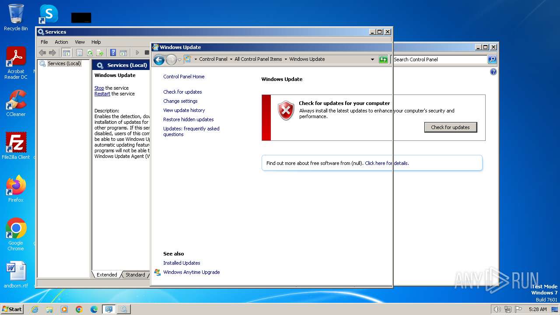The height and width of the screenshot is (315, 560).
Task: Click the volume speaker tray icon
Action: [497, 309]
